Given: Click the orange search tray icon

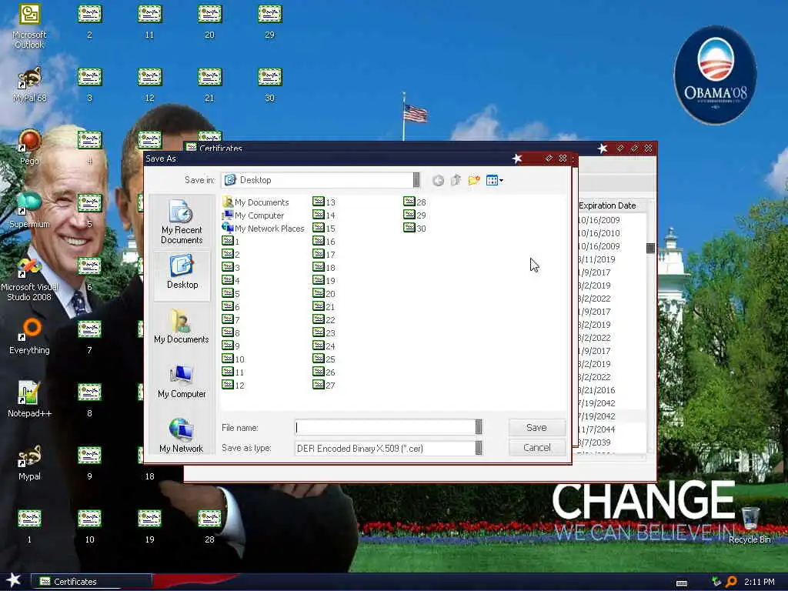Looking at the screenshot, I should 731,582.
